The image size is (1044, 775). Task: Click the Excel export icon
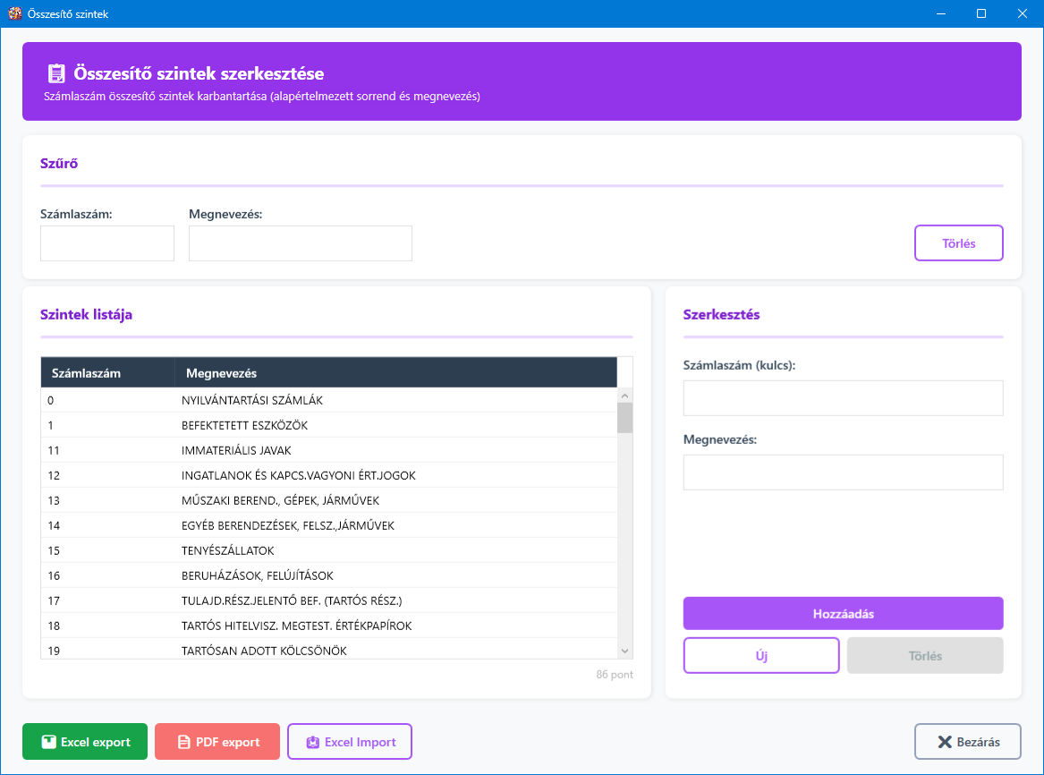(x=48, y=742)
